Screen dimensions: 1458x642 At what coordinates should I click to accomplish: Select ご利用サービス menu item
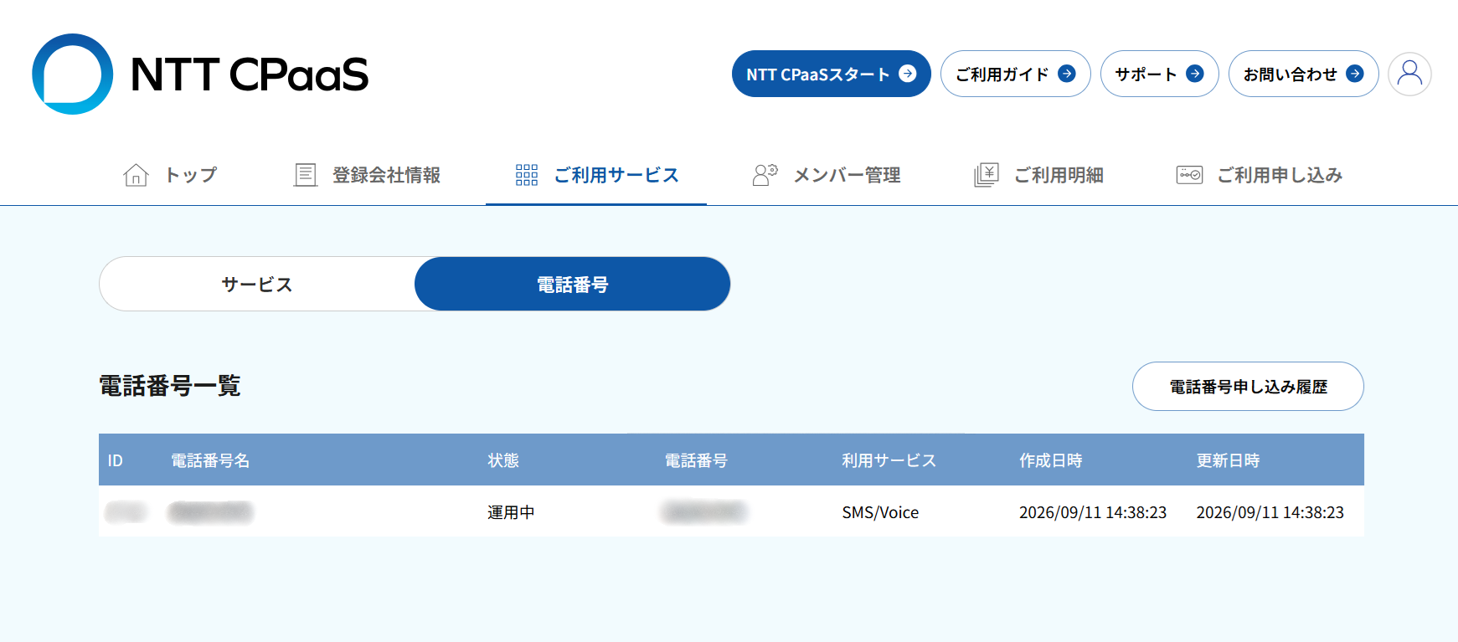pos(596,175)
